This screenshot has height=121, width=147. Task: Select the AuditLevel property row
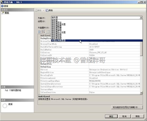click(x=45, y=35)
